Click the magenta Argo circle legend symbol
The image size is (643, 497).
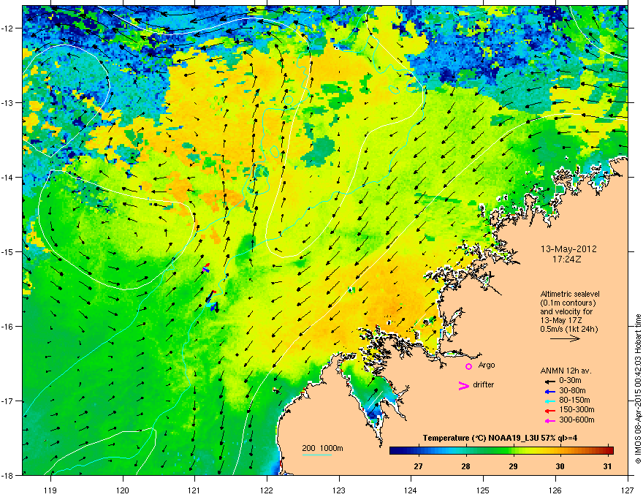click(x=468, y=366)
